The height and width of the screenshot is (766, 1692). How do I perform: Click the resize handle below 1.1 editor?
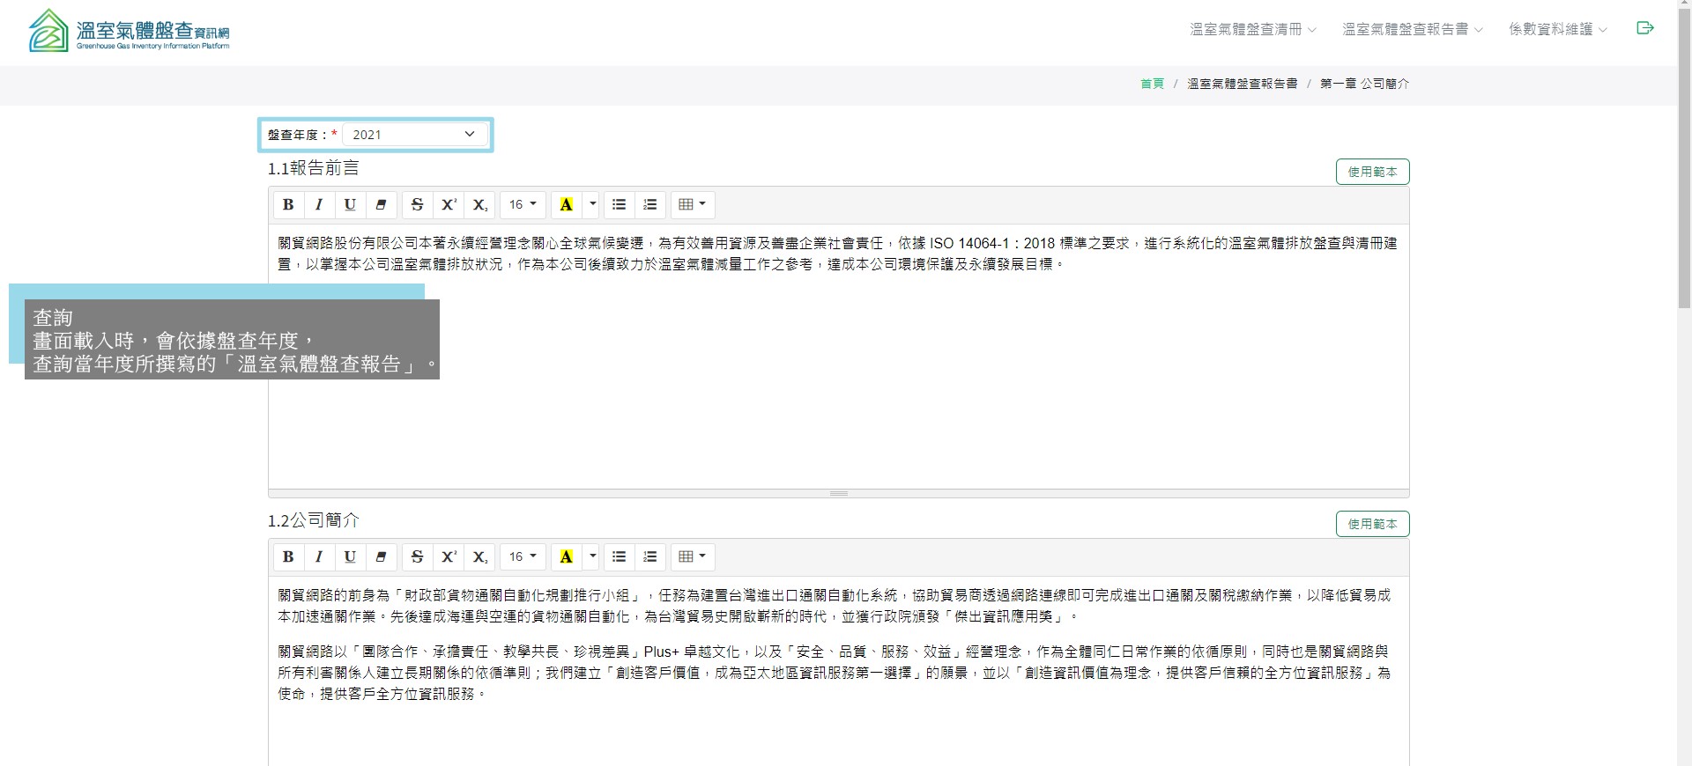pos(838,493)
